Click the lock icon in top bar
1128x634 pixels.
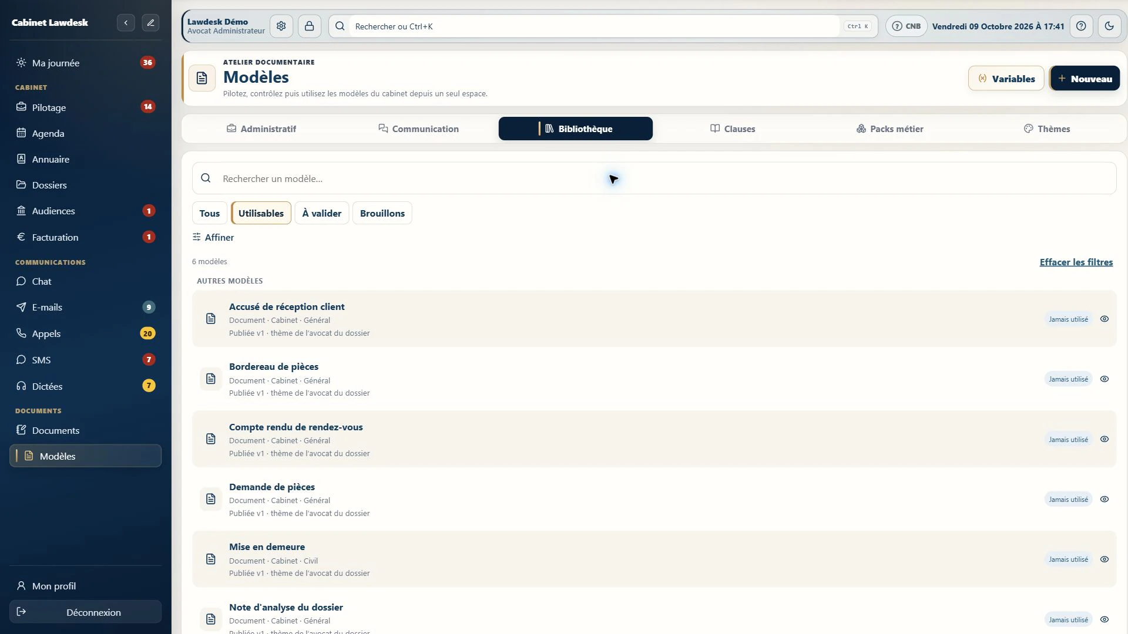tap(310, 26)
